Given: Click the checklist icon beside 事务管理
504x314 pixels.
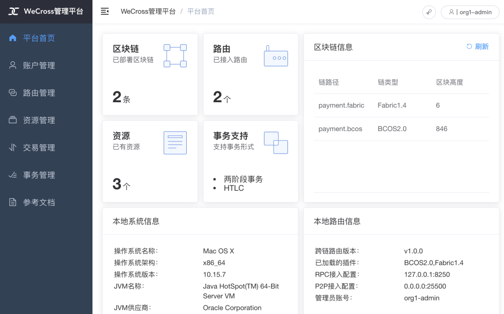Looking at the screenshot, I should [13, 175].
